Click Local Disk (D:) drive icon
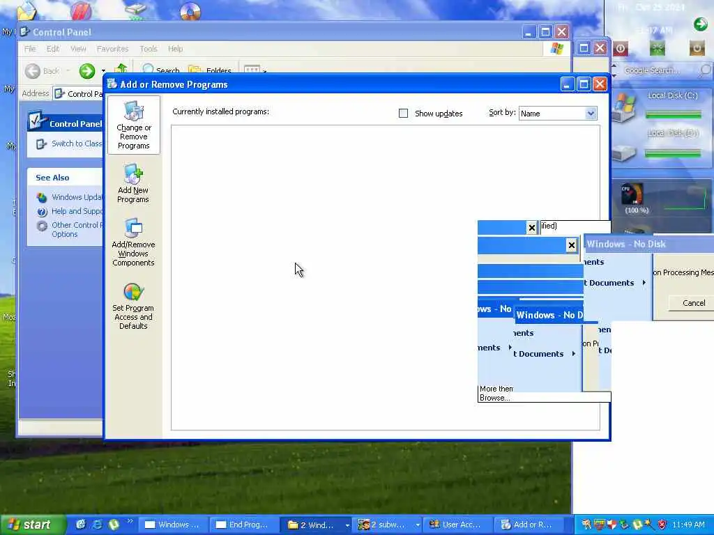Image resolution: width=714 pixels, height=535 pixels. pyautogui.click(x=624, y=154)
